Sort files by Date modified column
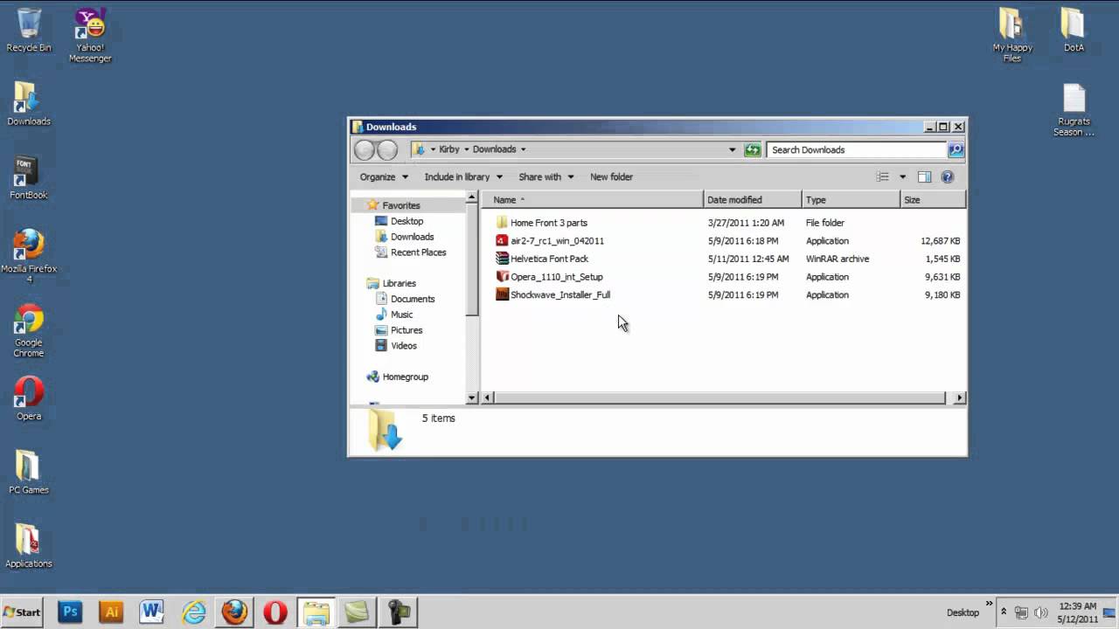This screenshot has width=1119, height=629. point(753,200)
